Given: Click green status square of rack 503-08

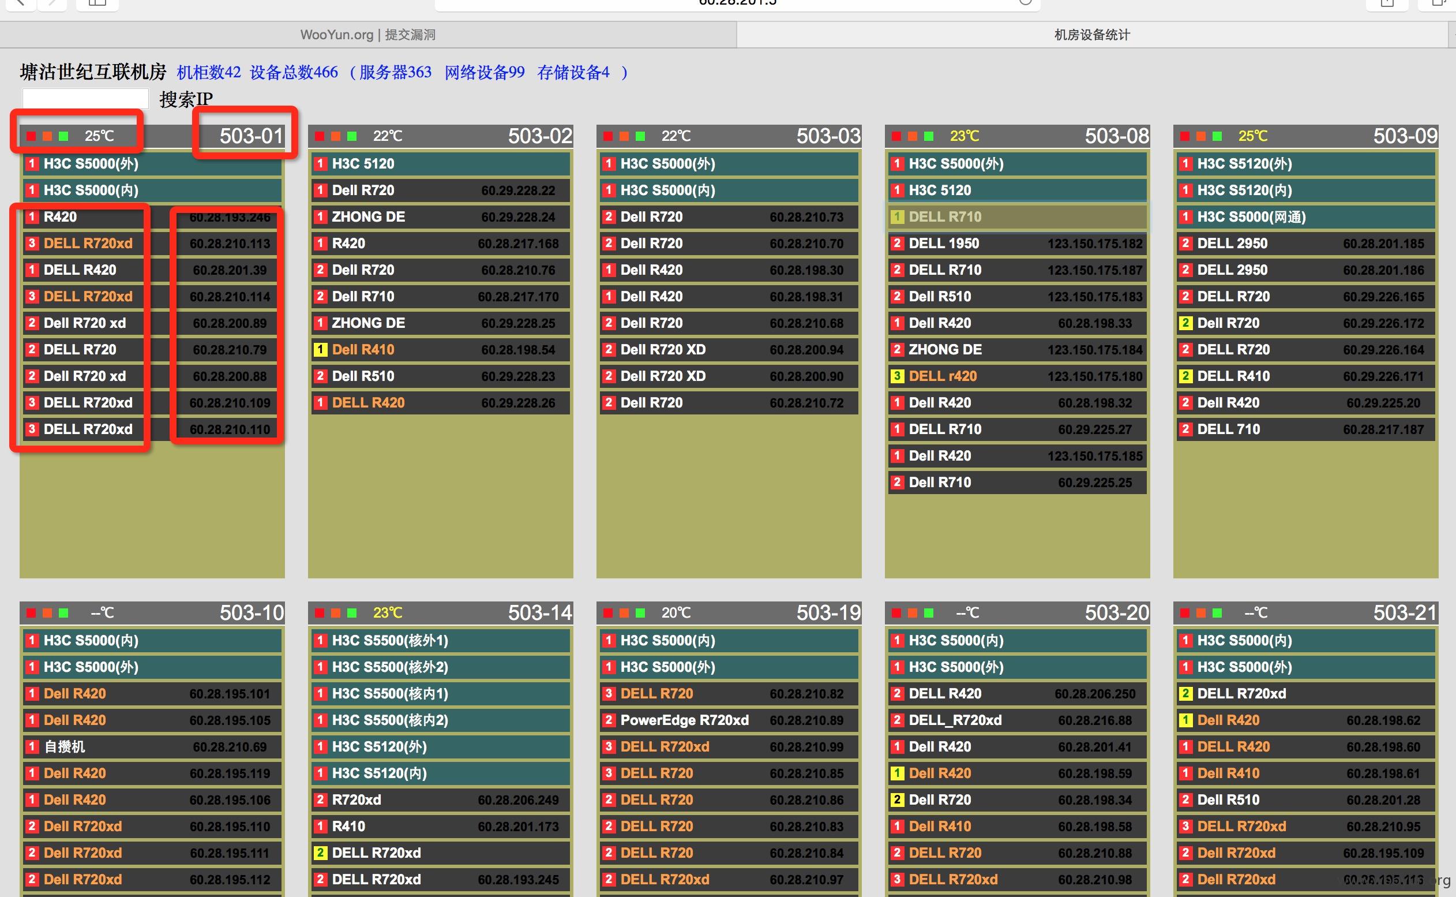Looking at the screenshot, I should [929, 136].
